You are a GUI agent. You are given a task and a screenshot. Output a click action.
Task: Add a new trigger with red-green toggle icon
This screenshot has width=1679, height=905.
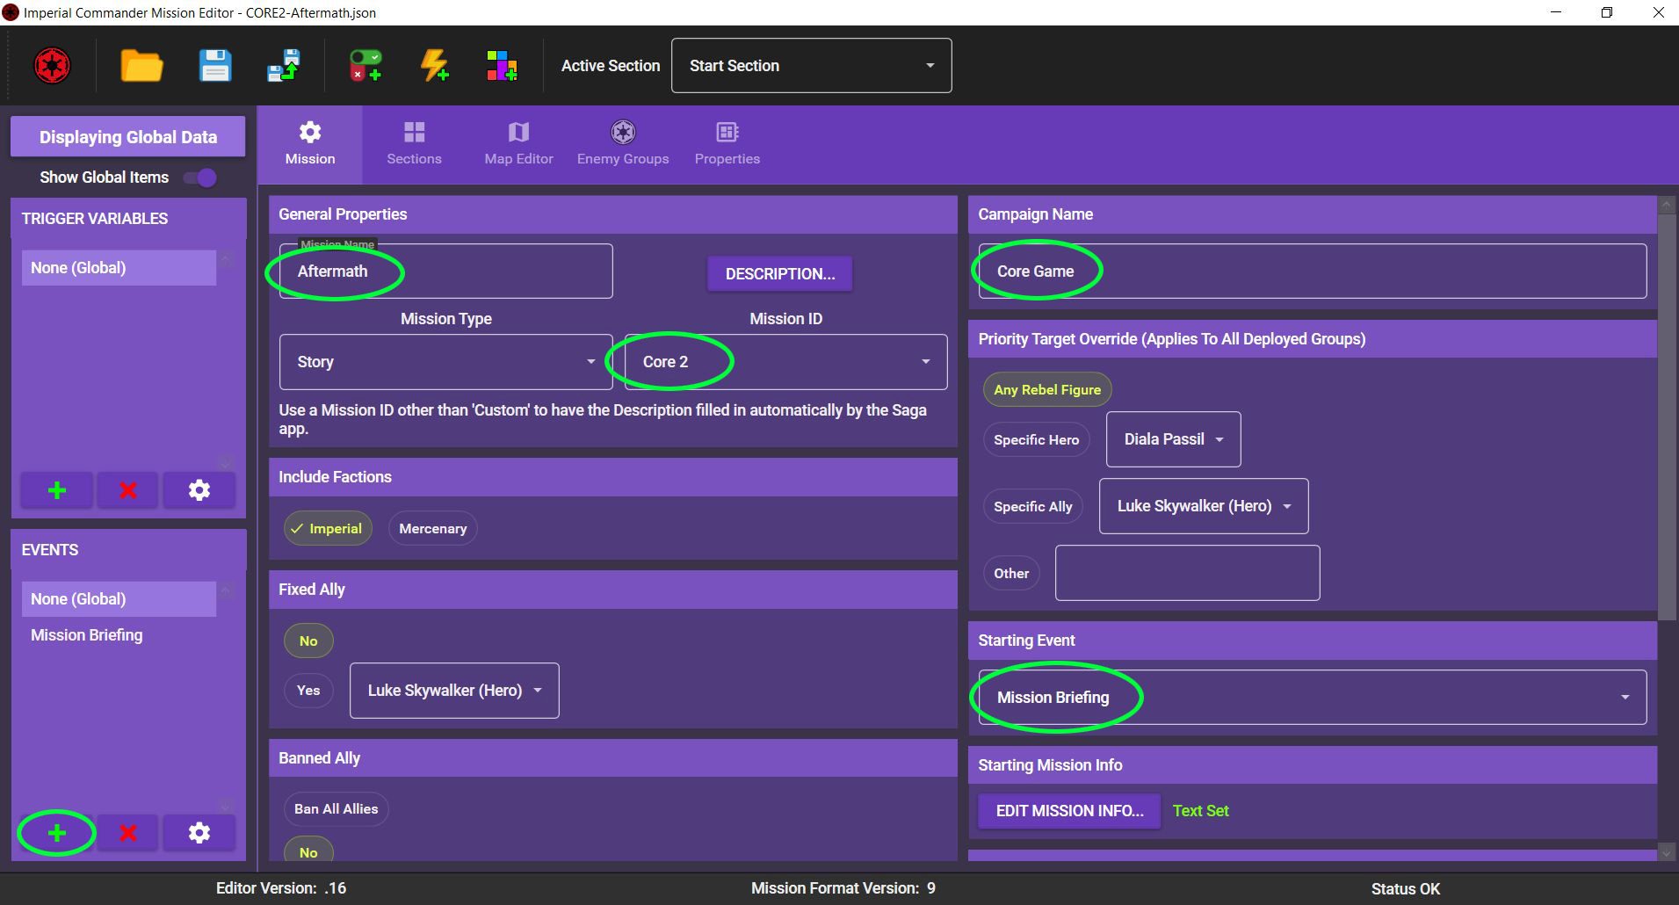365,66
